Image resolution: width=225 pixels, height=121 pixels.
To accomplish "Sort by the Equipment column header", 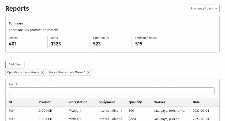I will pos(107,102).
